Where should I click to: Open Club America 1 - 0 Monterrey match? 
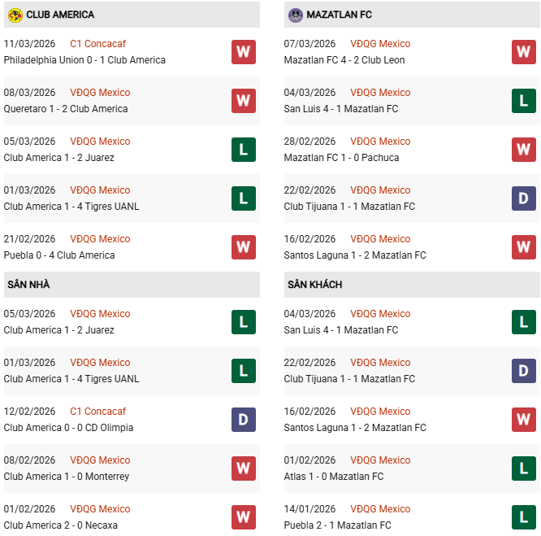[x=67, y=477]
